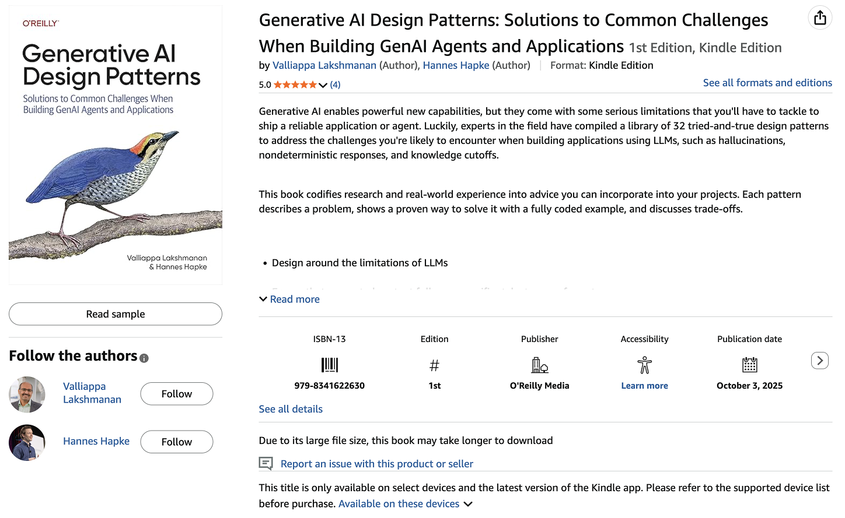The image size is (845, 518).
Task: Expand the star rating breakdown chevron
Action: coord(323,85)
